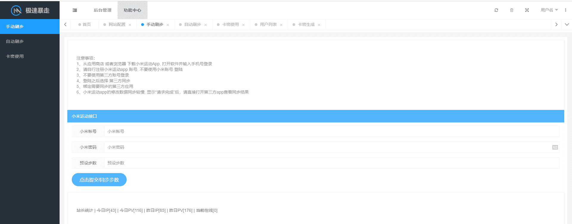This screenshot has height=224, width=572.
Task: Click the 昨日IP[85] statistic
Action: (156, 210)
